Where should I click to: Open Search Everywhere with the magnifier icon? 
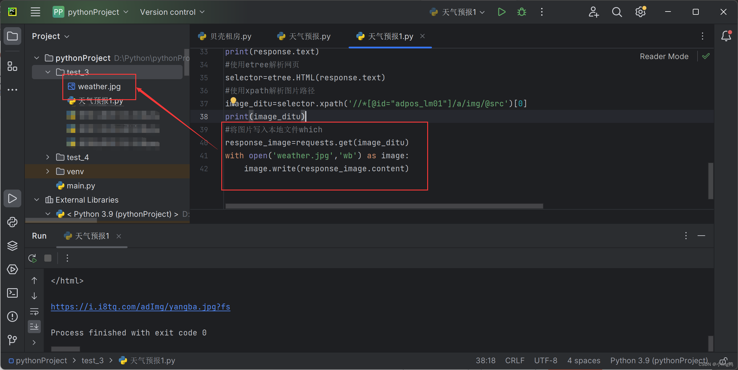coord(617,12)
